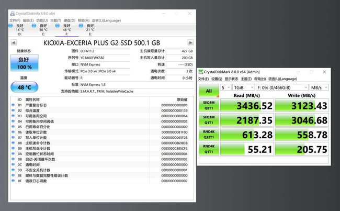Click the status circle for drive C:
The width and height of the screenshot is (340, 211).
(x=34, y=26)
